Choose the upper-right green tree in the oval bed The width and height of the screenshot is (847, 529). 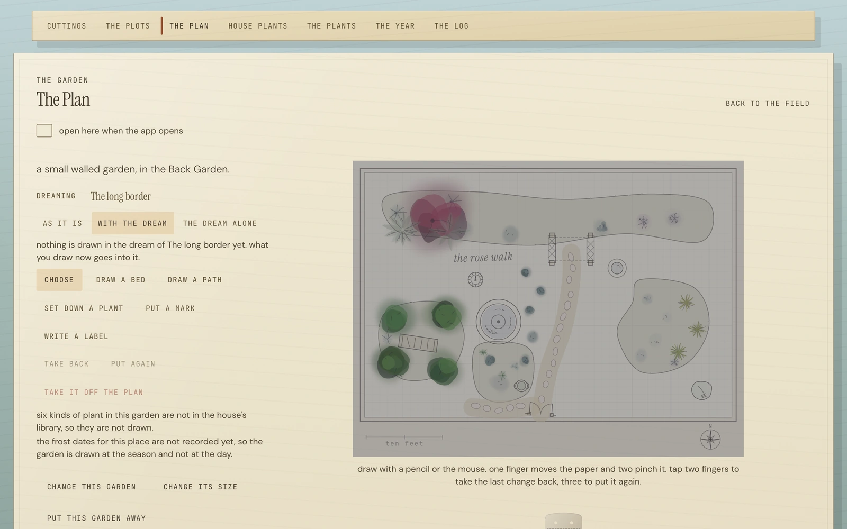click(446, 315)
